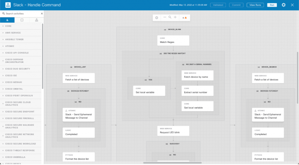Open the workflows hierarchy tab
The image size is (299, 165).
(37, 20)
